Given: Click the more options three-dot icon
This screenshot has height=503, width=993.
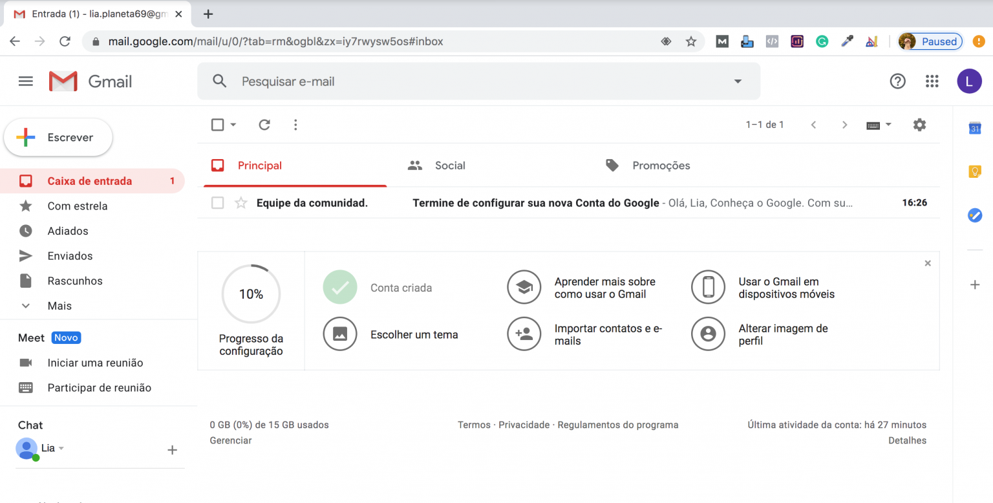Looking at the screenshot, I should [295, 124].
